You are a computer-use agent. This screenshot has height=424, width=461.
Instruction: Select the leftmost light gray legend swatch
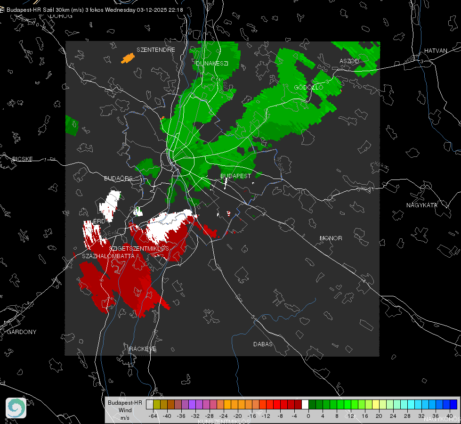[x=150, y=404]
